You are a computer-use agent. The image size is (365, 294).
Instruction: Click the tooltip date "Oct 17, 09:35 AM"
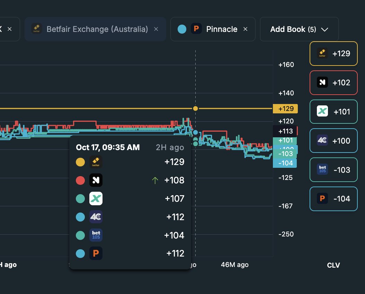tap(108, 147)
